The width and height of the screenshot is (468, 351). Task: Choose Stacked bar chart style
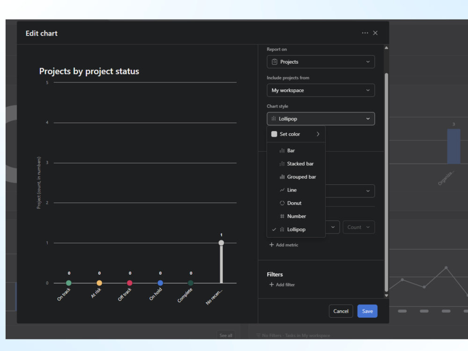(x=296, y=163)
